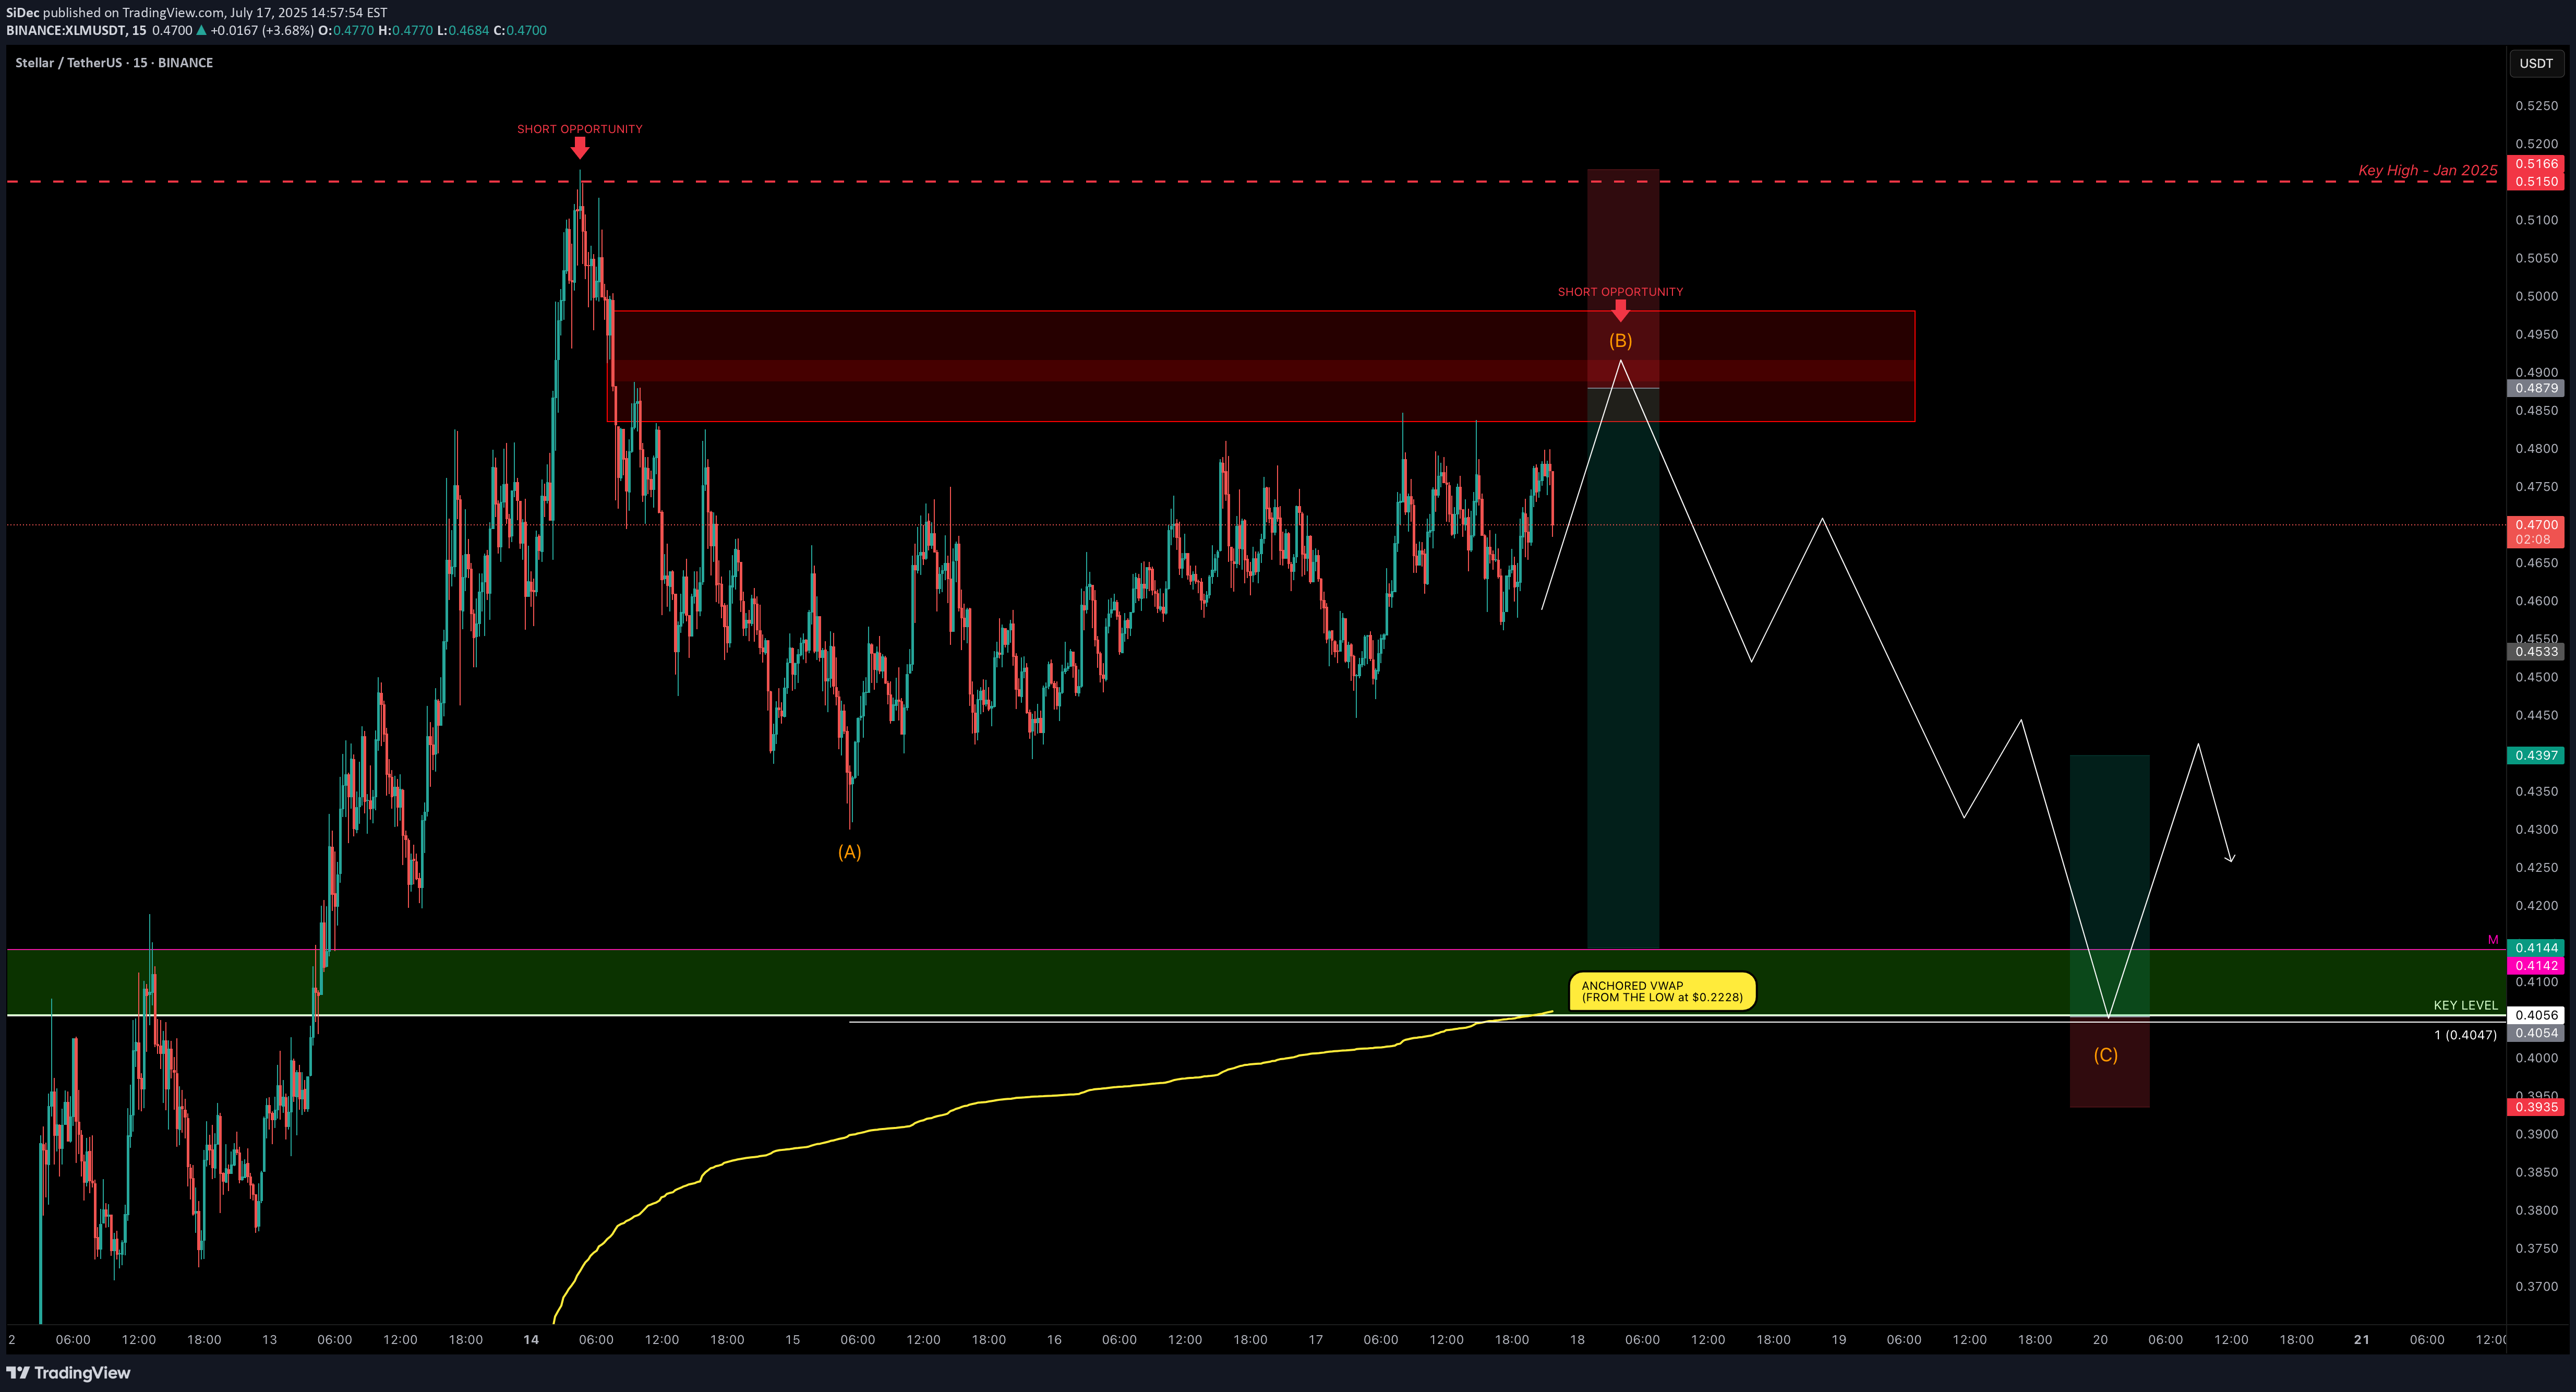Image resolution: width=2576 pixels, height=1392 pixels.
Task: Click the (C) wave label
Action: [2106, 1055]
